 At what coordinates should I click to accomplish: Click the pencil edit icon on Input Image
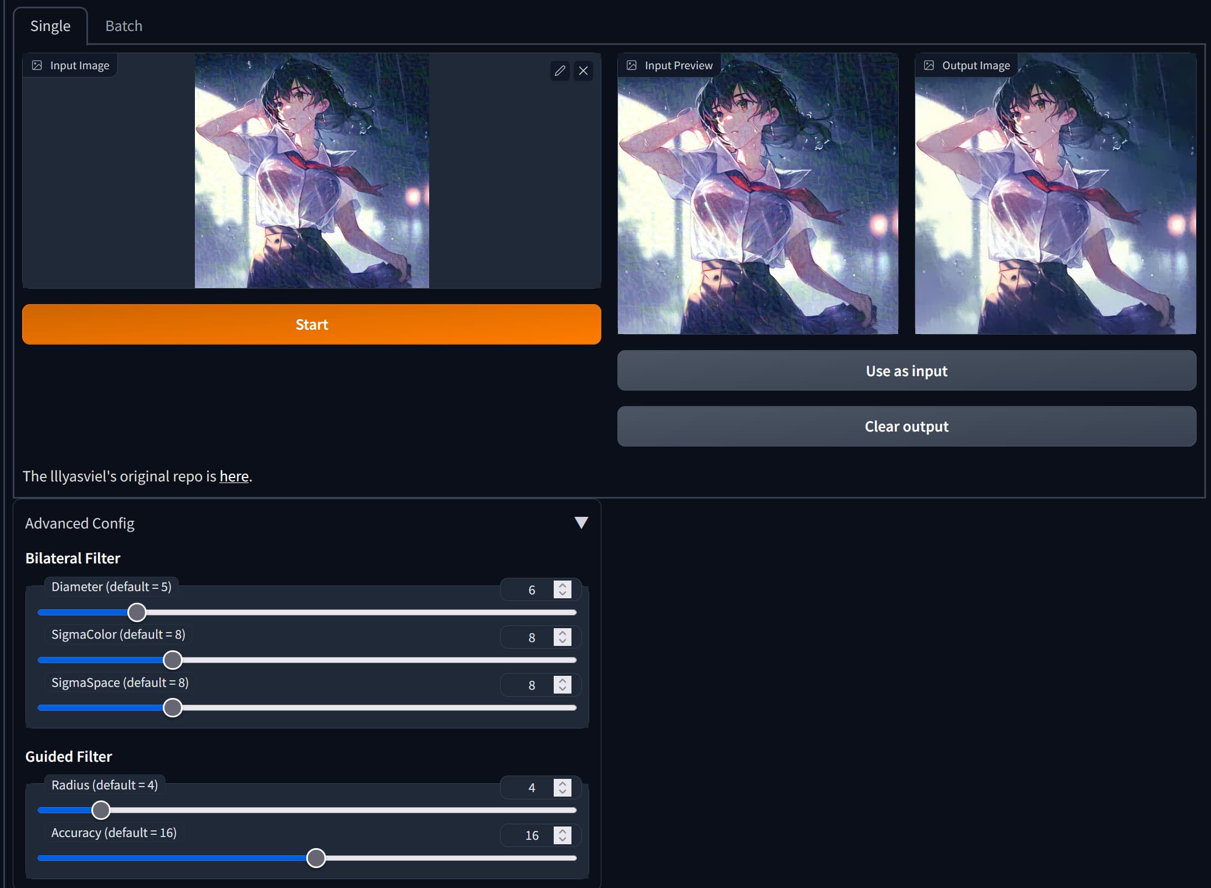pos(560,71)
